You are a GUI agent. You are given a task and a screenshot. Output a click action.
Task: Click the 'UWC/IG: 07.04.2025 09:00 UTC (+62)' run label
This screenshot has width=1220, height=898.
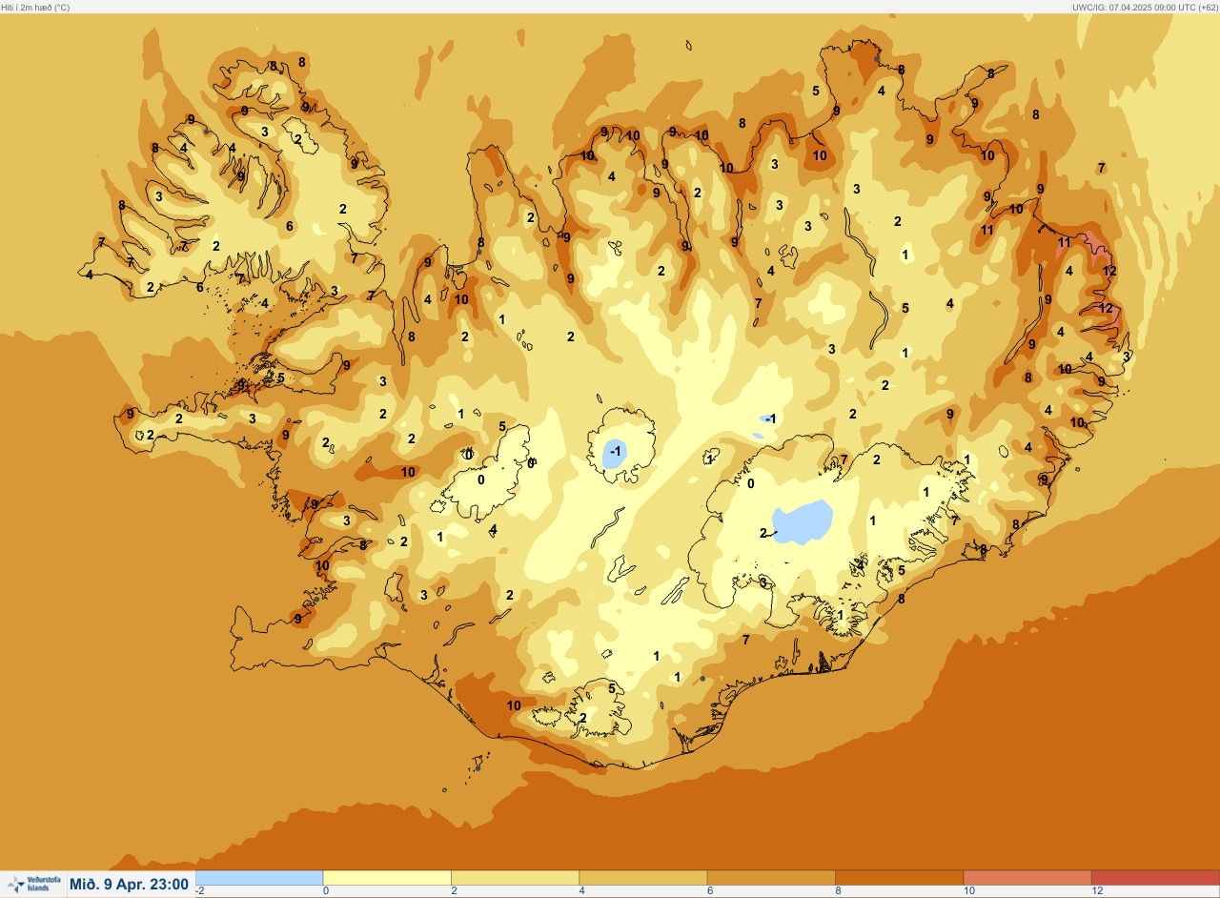[1144, 7]
